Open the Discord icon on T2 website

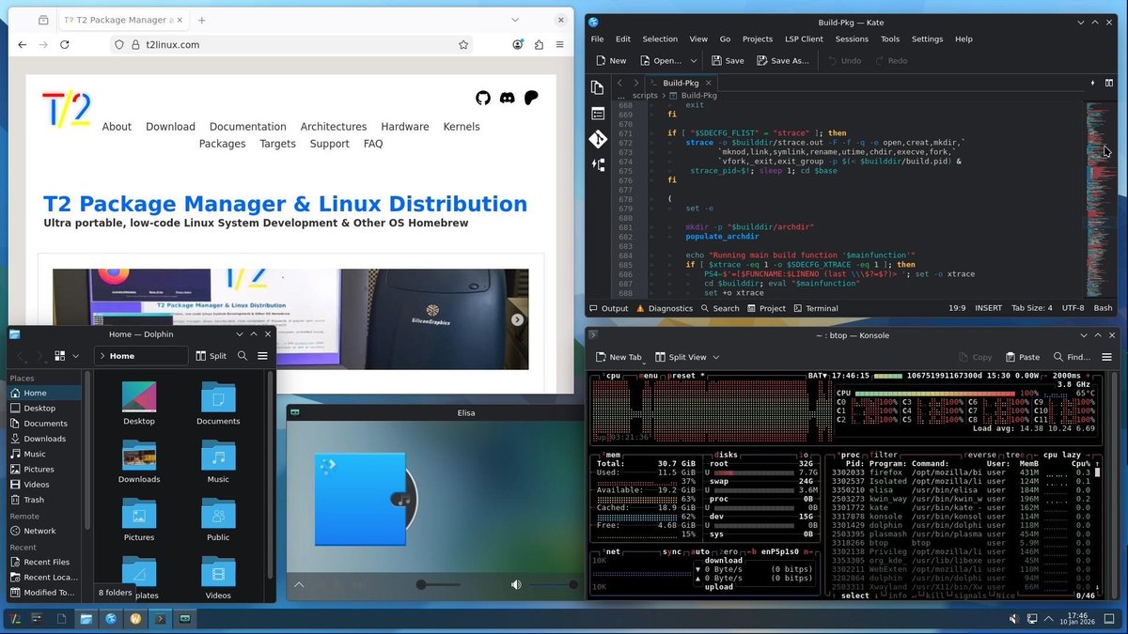click(x=508, y=98)
